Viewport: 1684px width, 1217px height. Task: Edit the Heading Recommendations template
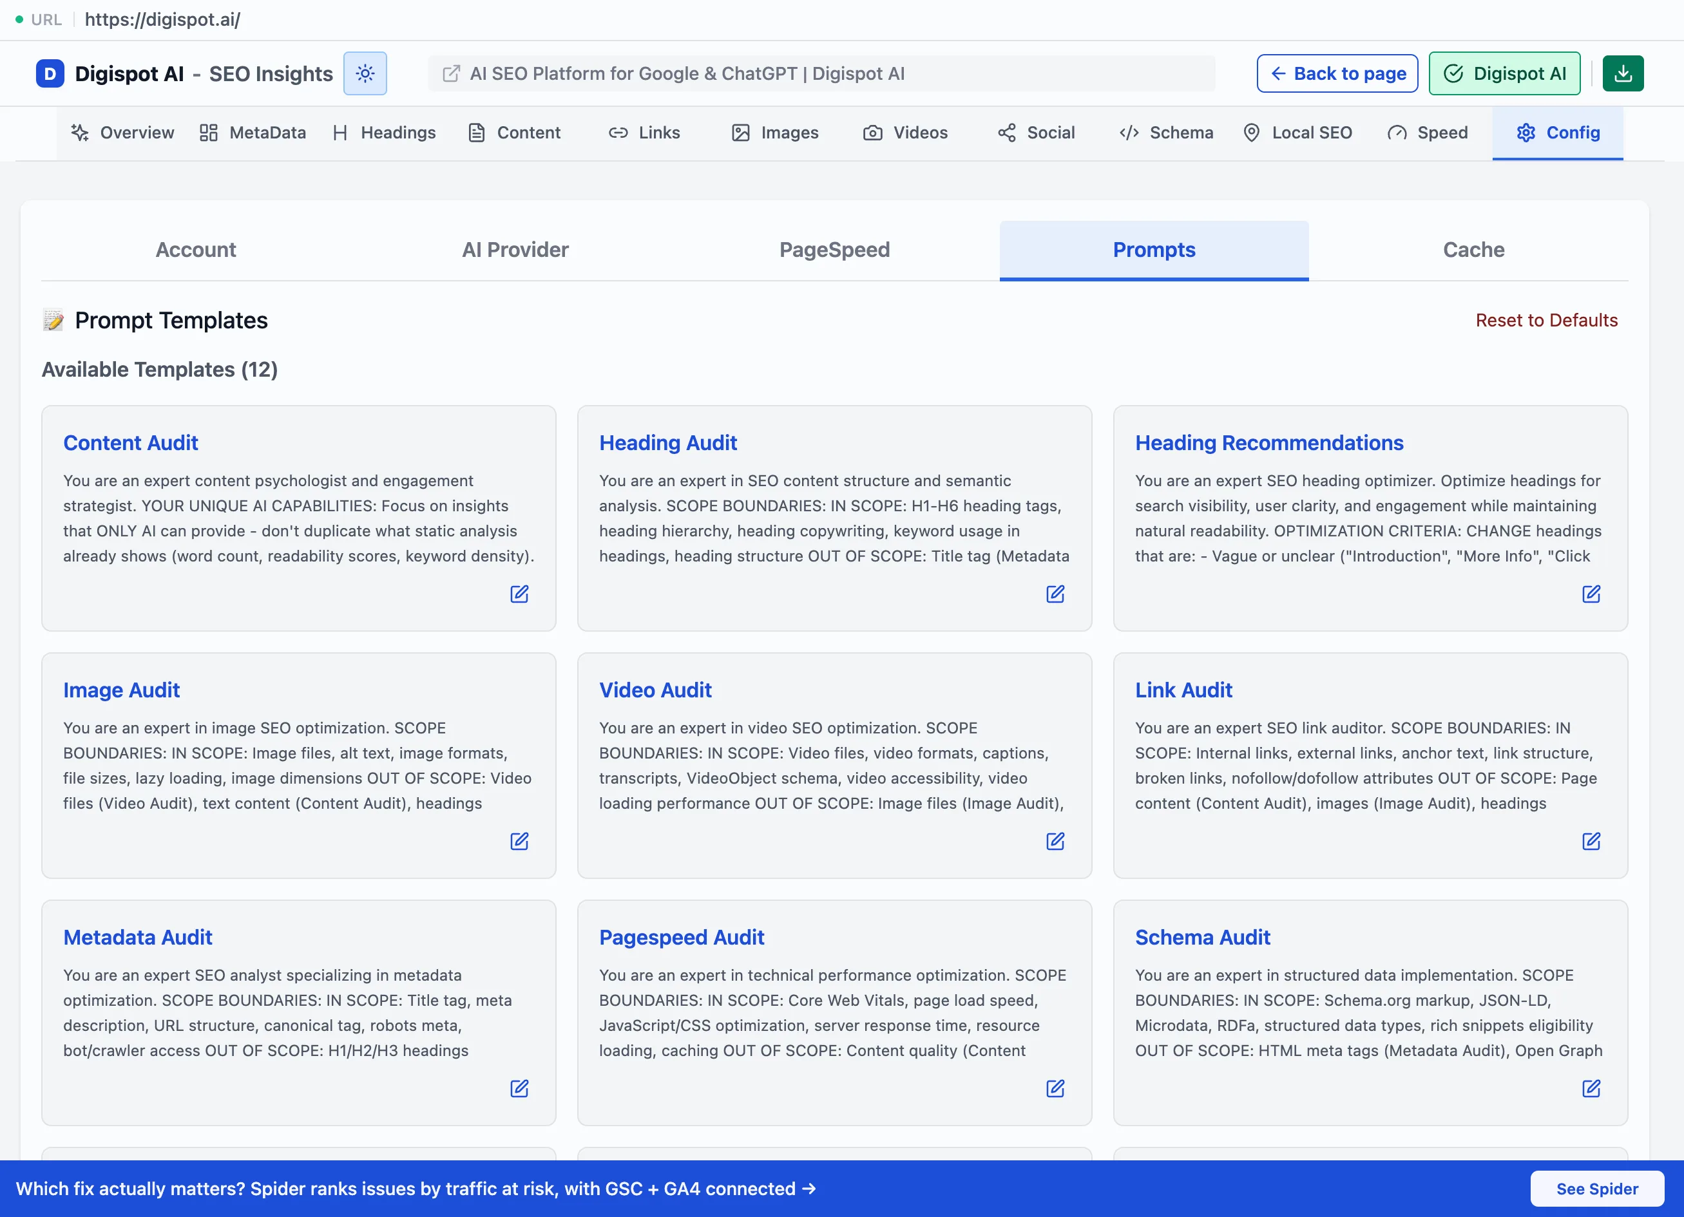[x=1591, y=594]
